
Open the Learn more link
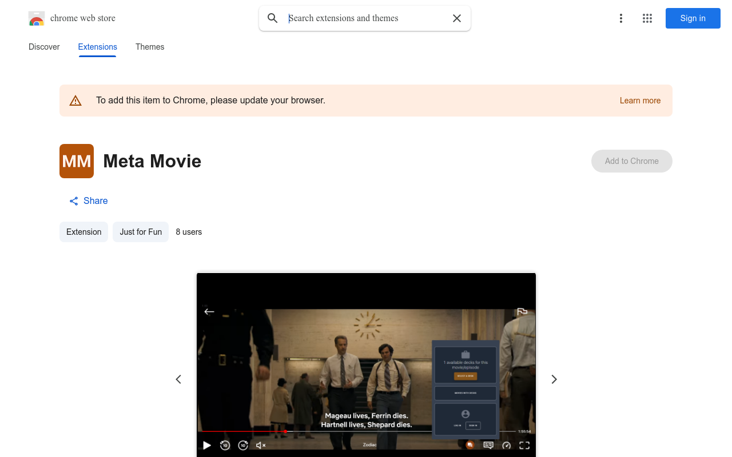[x=640, y=101]
